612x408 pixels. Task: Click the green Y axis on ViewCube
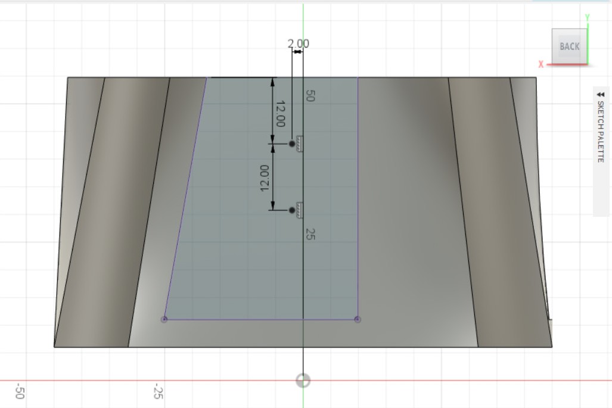click(587, 39)
